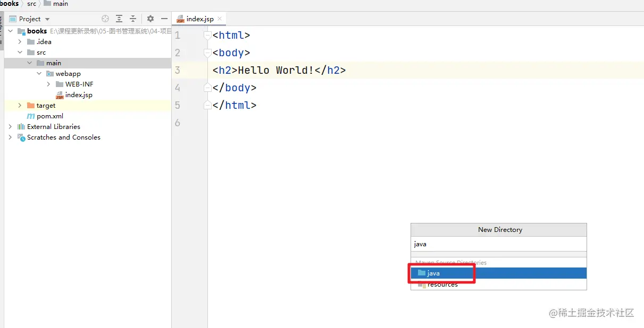
Task: Collapse the books project root
Action: 11,31
